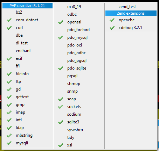Click green checkmark beside intl
This screenshot has height=151, width=159.
point(9,120)
